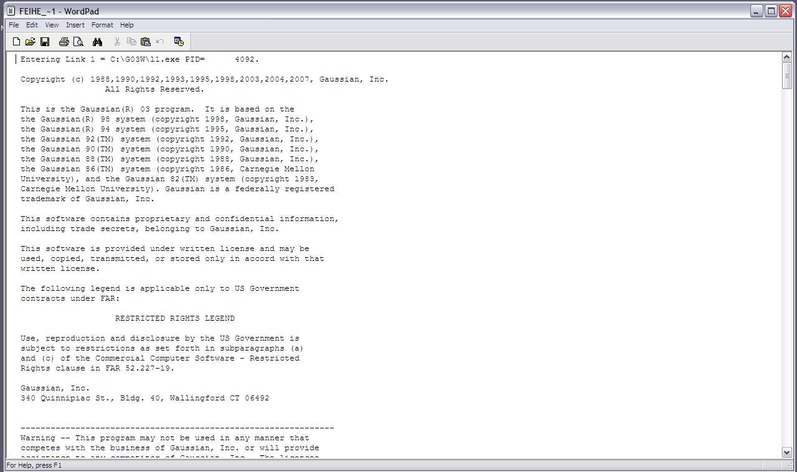Viewport: 797px width, 472px height.
Task: Click the line "This software contains proprietary and confidential information,"
Action: click(x=179, y=219)
